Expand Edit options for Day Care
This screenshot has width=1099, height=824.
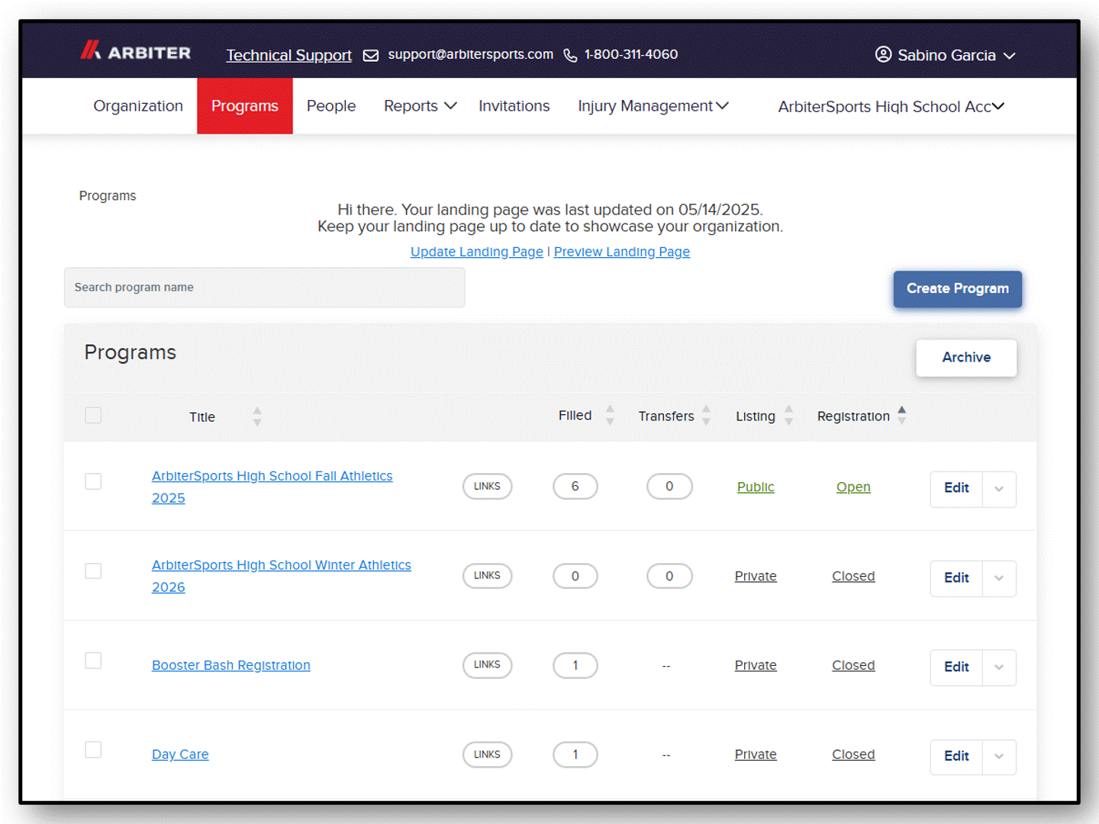click(999, 757)
